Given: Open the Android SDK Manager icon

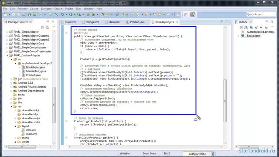Looking at the screenshot, I should click(x=30, y=14).
